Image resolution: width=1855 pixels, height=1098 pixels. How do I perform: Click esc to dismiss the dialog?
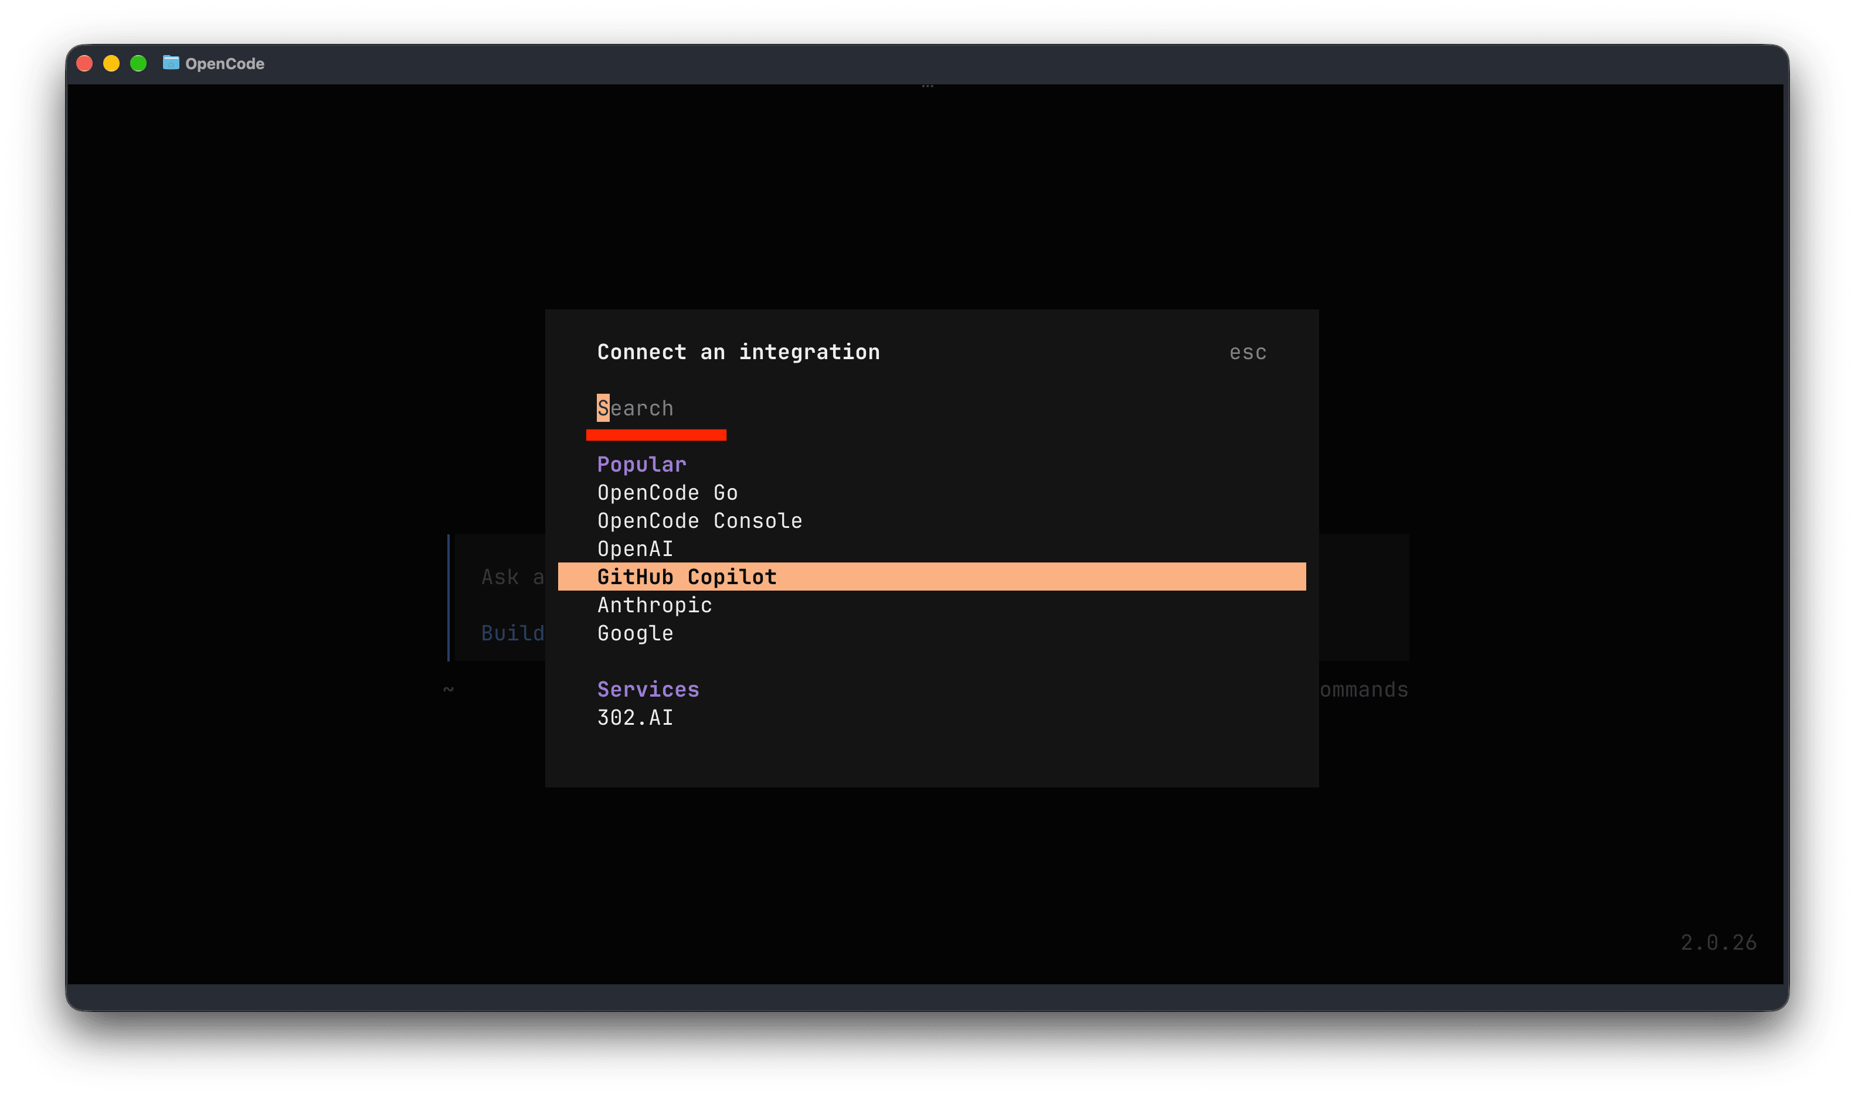pyautogui.click(x=1247, y=352)
